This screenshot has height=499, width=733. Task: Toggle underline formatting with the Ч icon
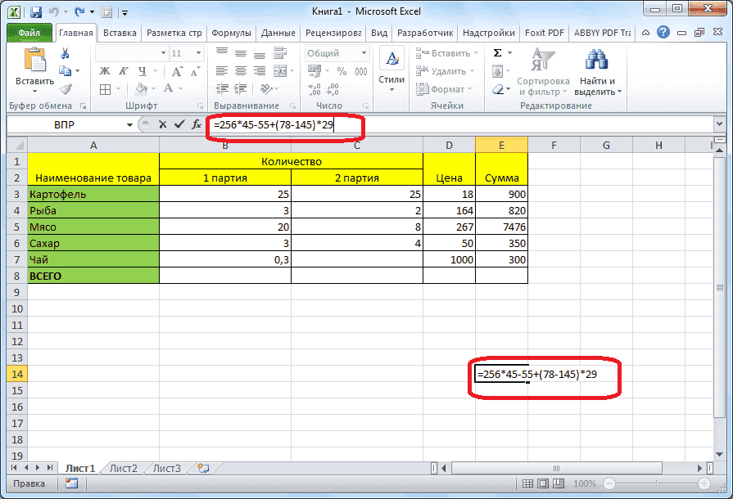(142, 71)
